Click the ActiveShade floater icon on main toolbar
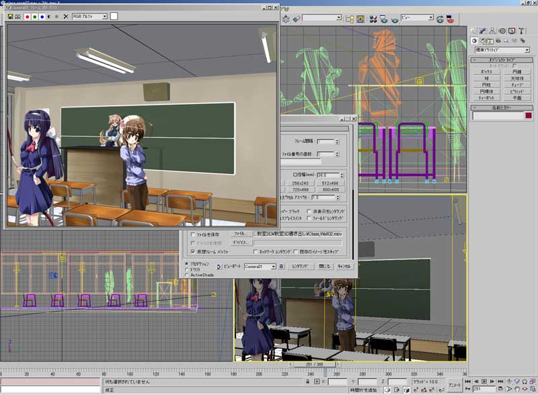Viewport: 538px width, 395px height. click(x=450, y=19)
